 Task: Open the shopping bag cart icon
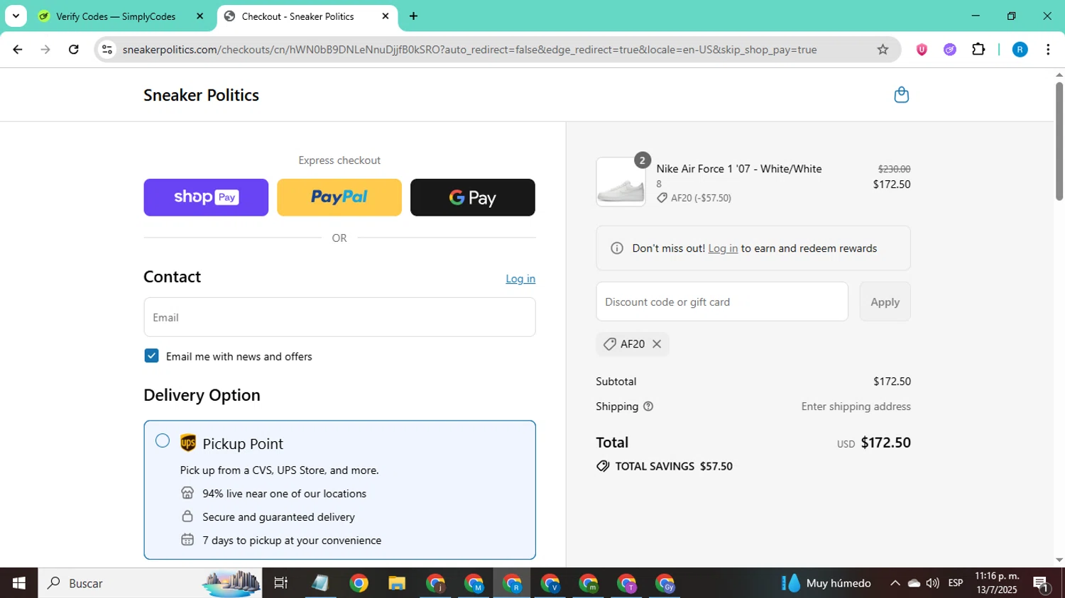pyautogui.click(x=901, y=95)
